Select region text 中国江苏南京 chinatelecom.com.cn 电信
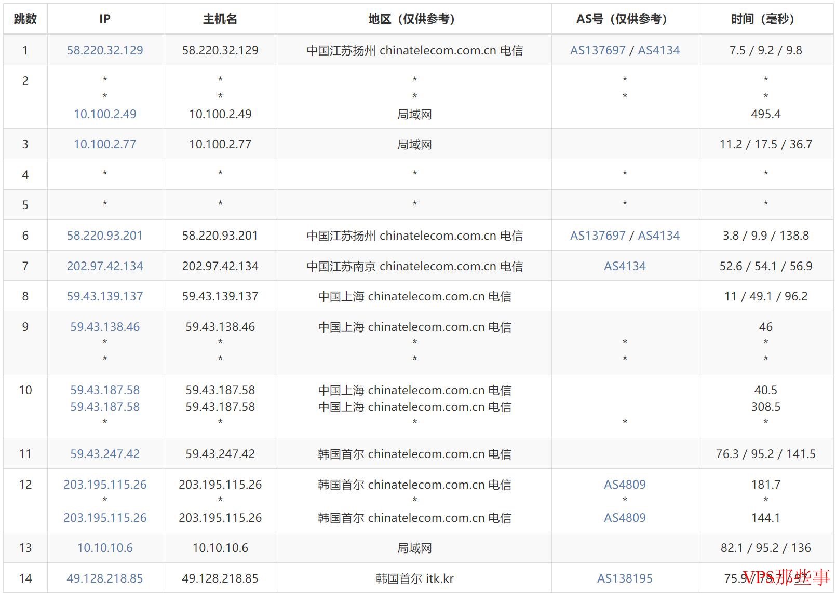836x594 pixels. (x=414, y=266)
